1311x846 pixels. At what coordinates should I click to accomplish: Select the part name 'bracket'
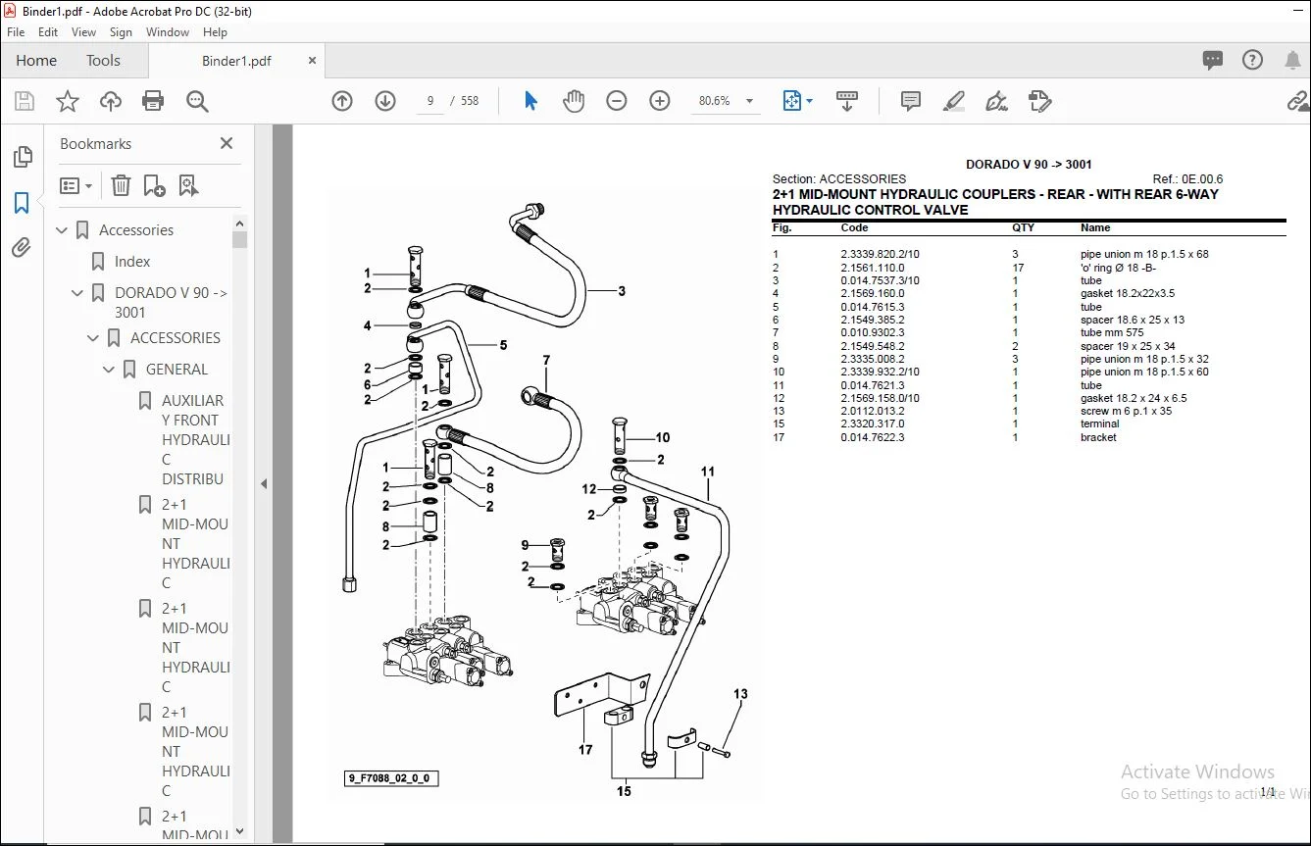click(1098, 438)
